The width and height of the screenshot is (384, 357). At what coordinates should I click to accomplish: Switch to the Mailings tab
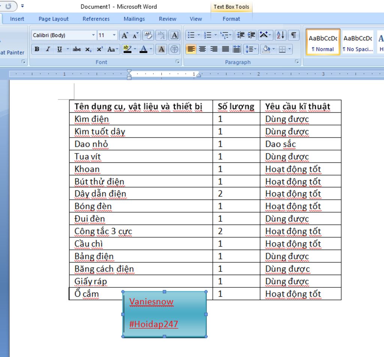(x=134, y=19)
